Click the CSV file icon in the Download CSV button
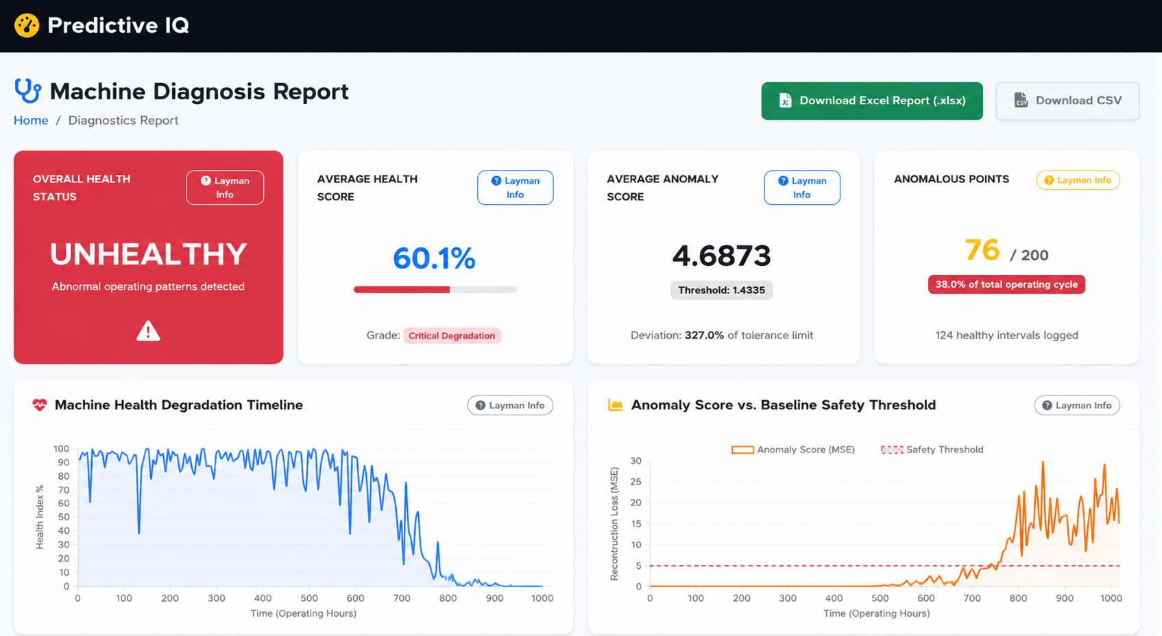 coord(1021,101)
